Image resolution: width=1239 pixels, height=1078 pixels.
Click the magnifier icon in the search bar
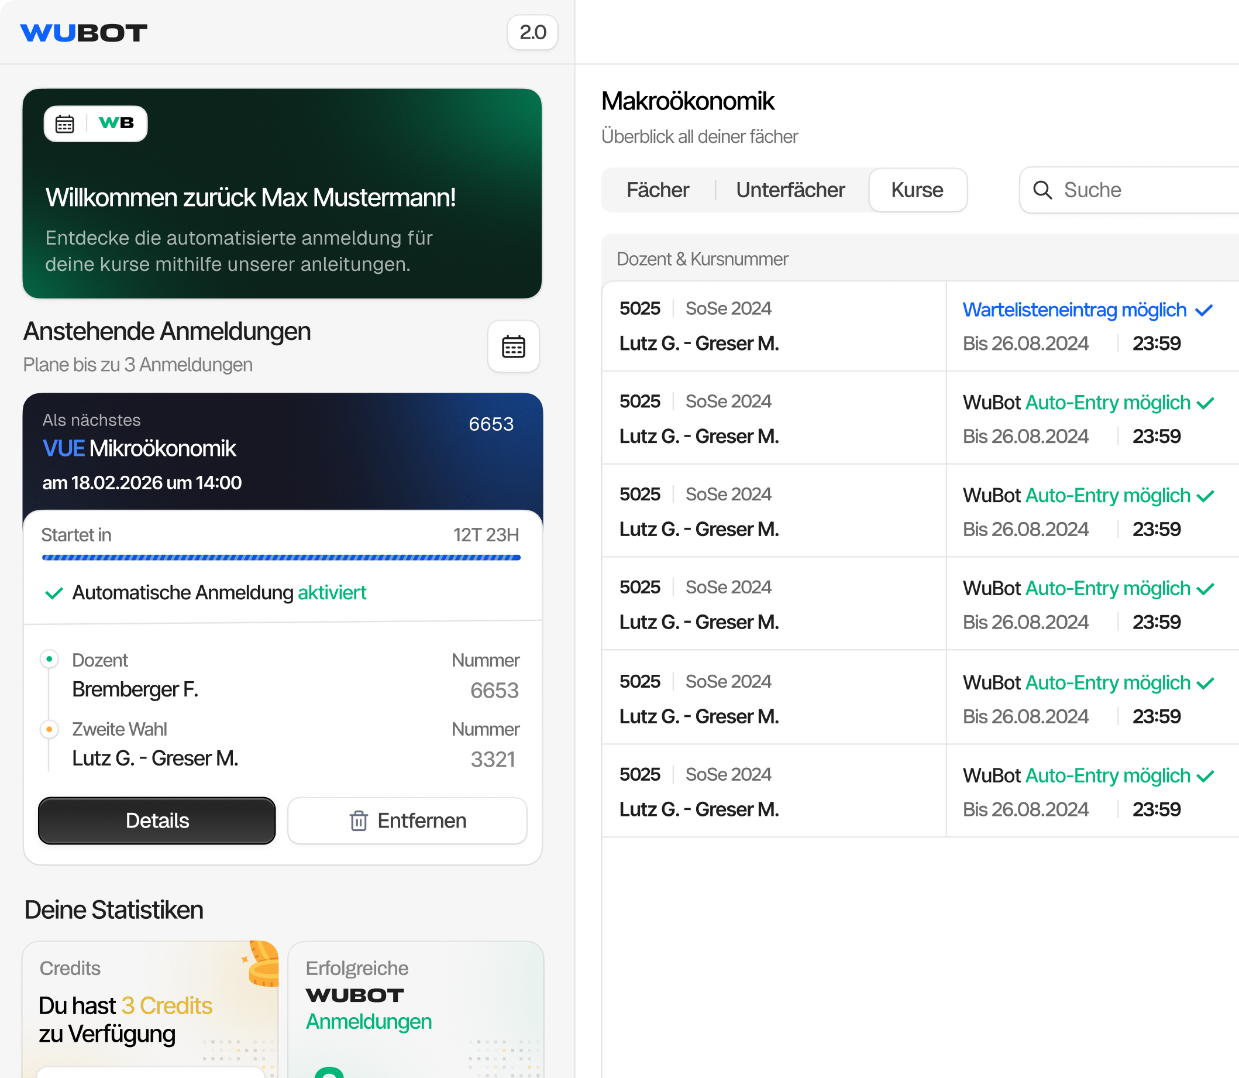pos(1044,190)
